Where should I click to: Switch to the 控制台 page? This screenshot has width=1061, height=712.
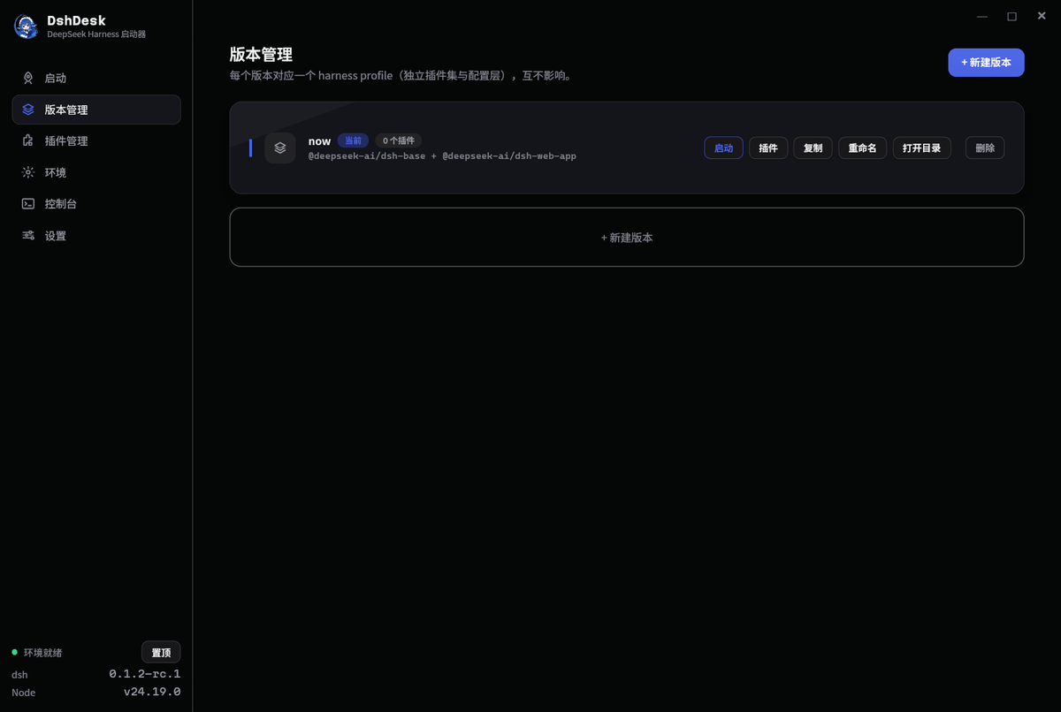point(96,203)
